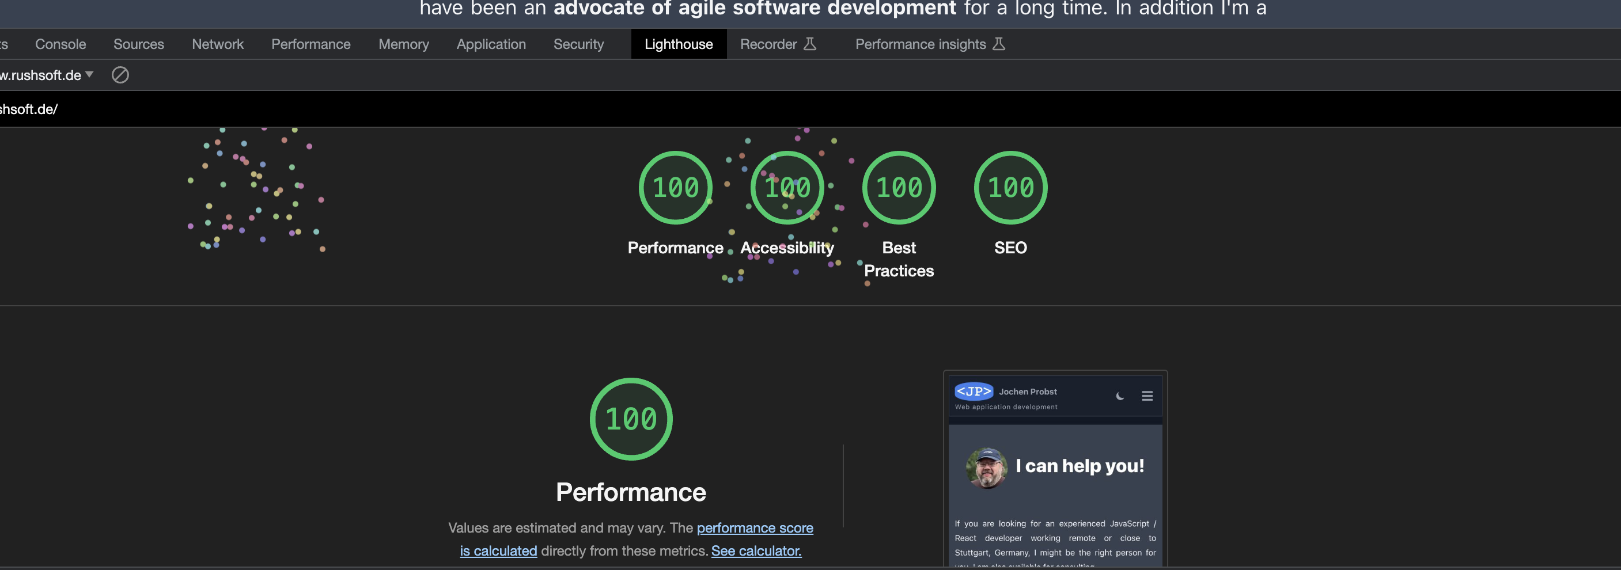Click the JP logo in page screenshot
The image size is (1621, 570).
point(974,392)
